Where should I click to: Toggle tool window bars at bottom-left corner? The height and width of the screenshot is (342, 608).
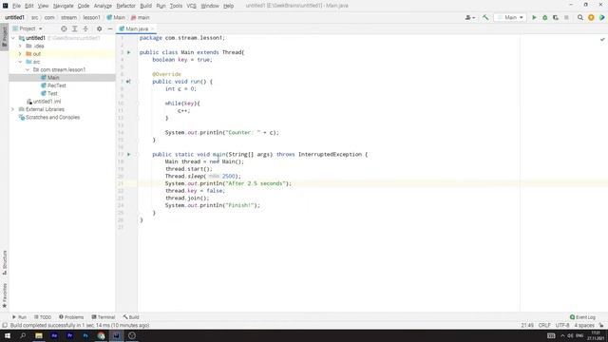pyautogui.click(x=4, y=325)
